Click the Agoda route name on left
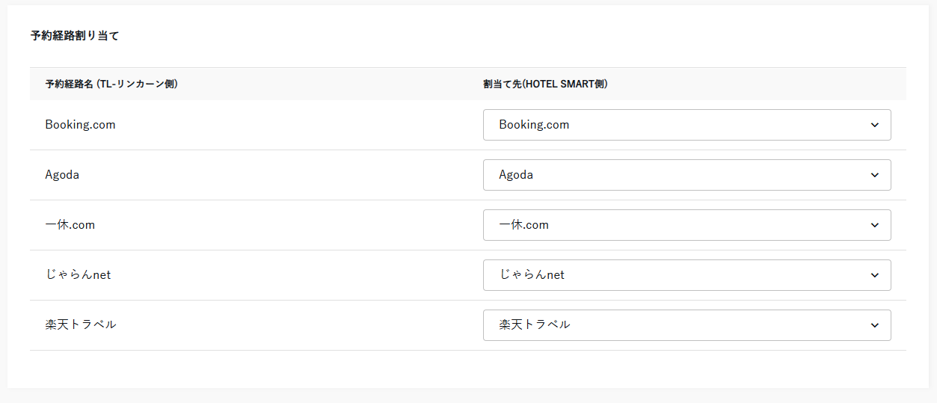Screen dimensions: 937x403 click(62, 175)
